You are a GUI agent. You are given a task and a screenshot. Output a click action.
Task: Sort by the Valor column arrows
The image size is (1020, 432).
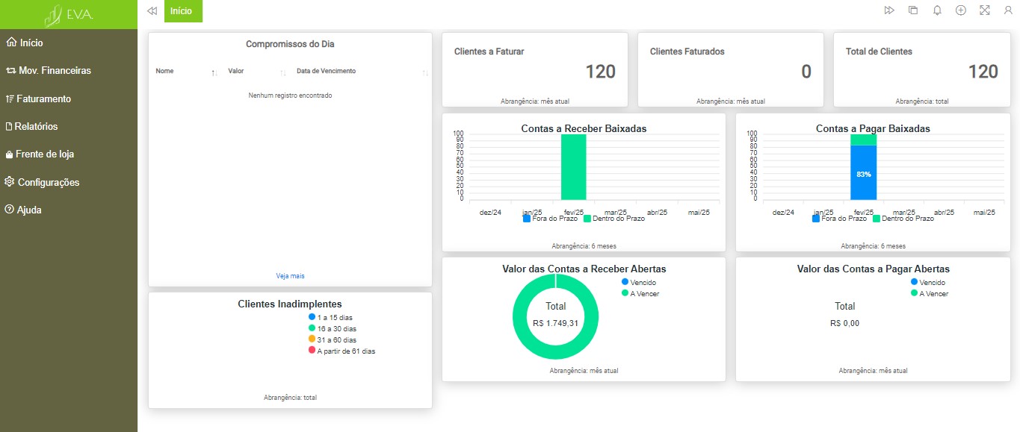283,72
